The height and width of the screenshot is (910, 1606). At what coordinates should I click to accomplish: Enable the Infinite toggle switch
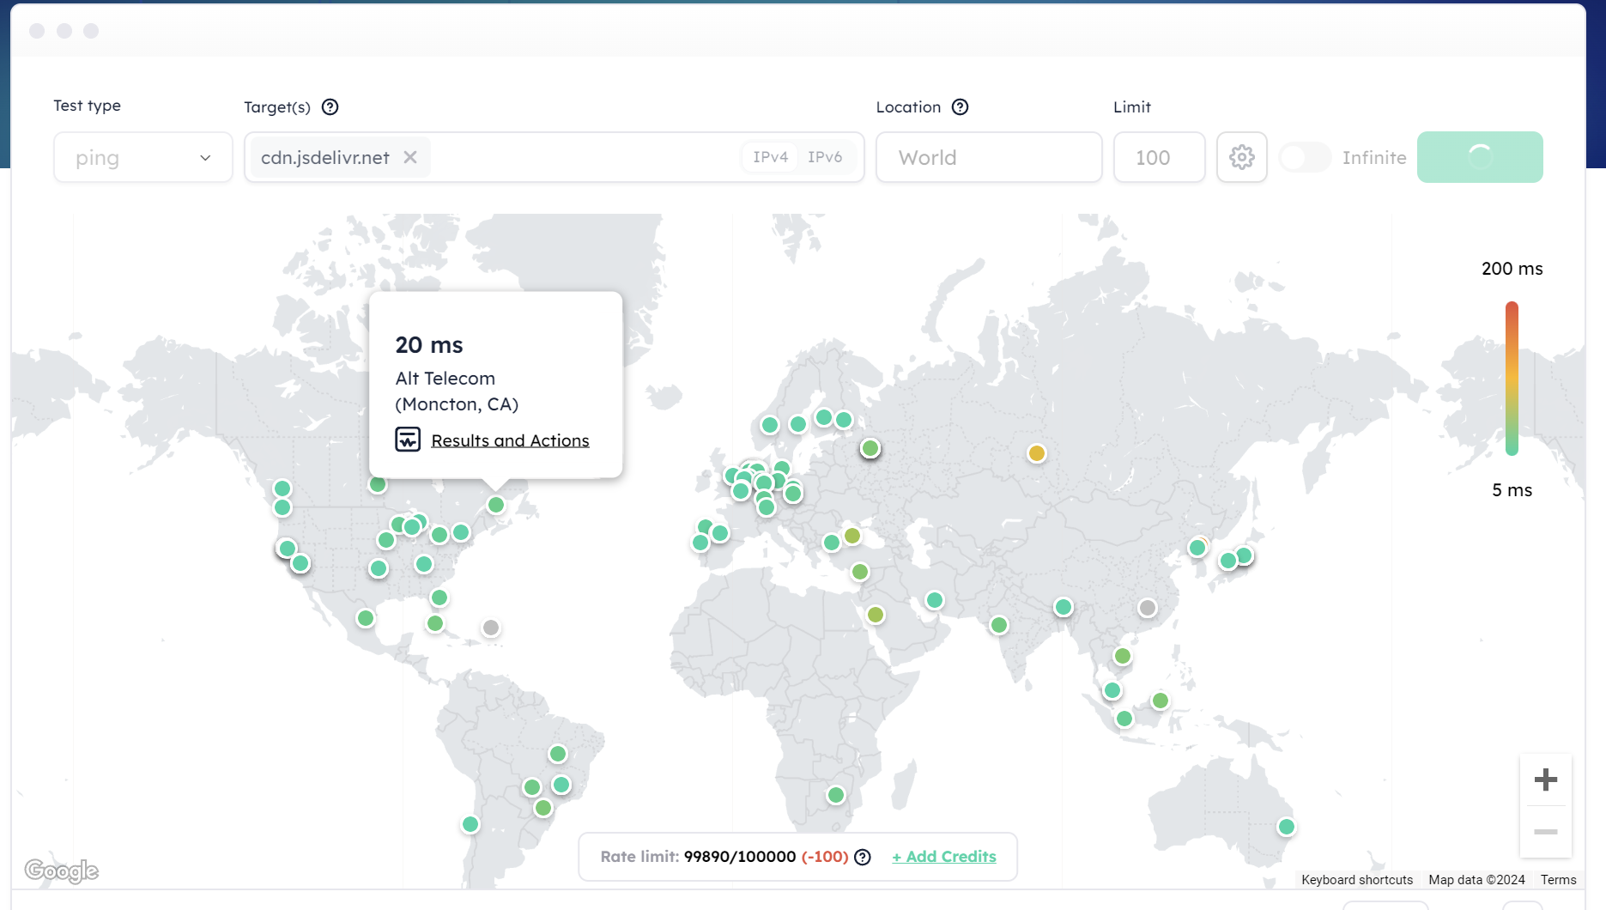tap(1305, 157)
